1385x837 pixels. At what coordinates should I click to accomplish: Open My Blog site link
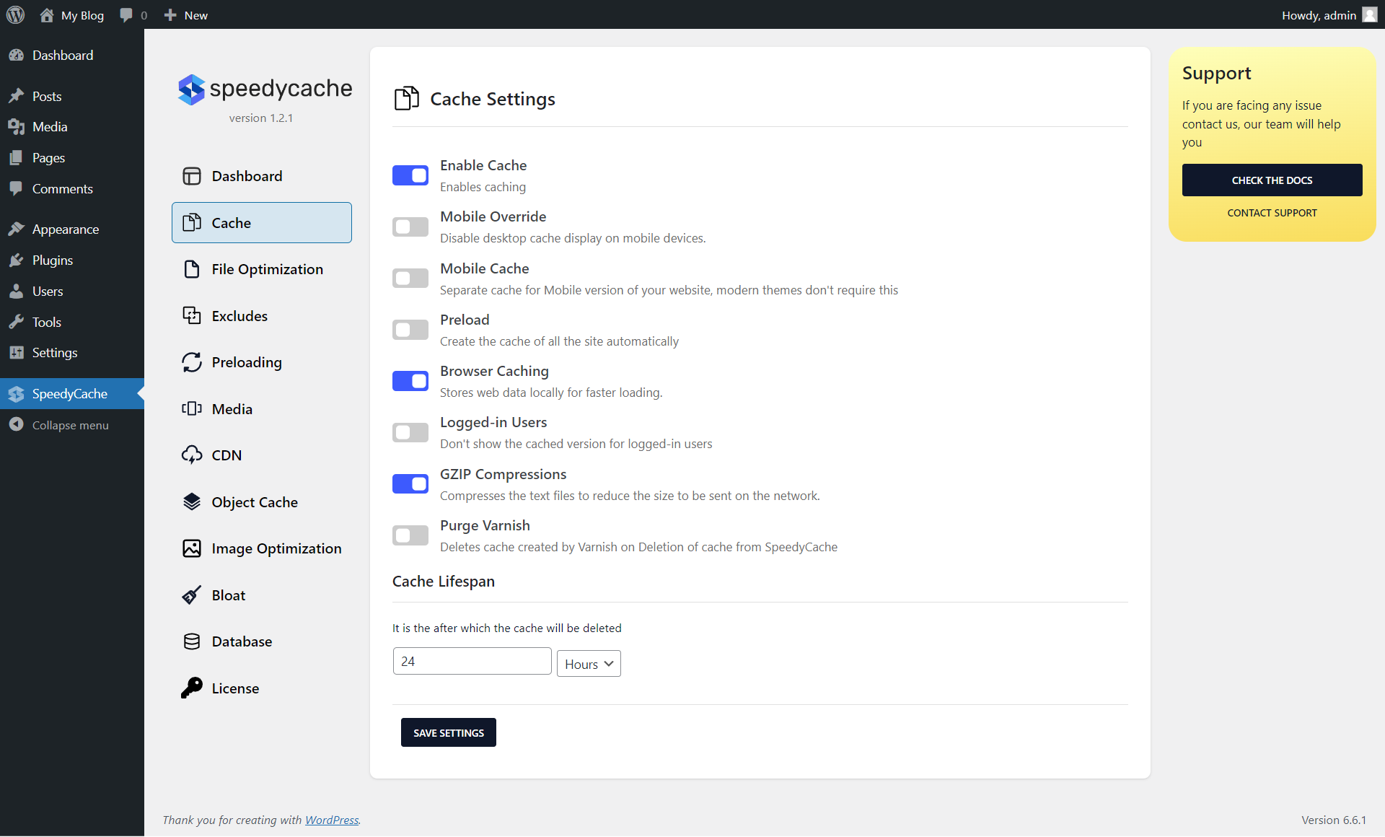coord(72,15)
